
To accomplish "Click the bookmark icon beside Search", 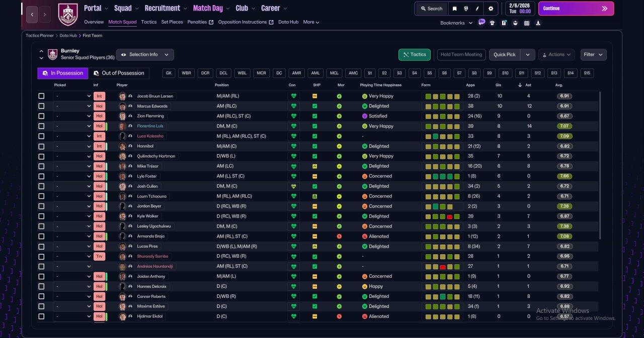I will (x=454, y=9).
